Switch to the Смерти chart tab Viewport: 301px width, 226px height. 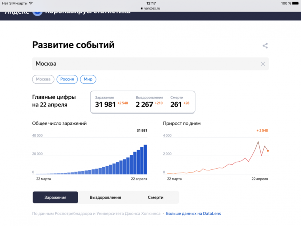click(x=156, y=197)
